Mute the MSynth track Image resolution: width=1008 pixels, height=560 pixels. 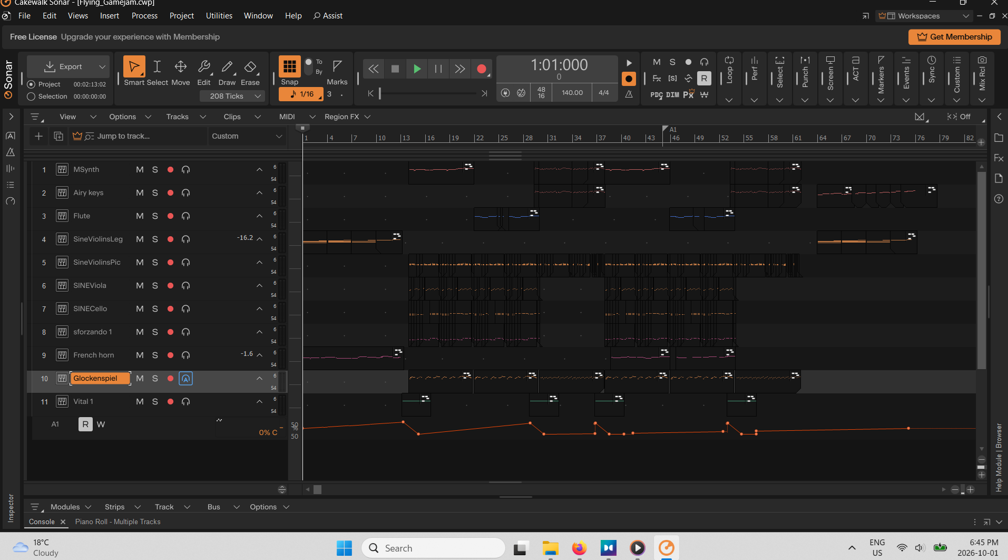(140, 169)
